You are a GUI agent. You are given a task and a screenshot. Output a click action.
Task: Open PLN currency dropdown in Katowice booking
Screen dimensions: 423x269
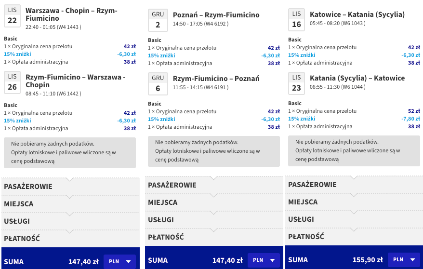404,259
